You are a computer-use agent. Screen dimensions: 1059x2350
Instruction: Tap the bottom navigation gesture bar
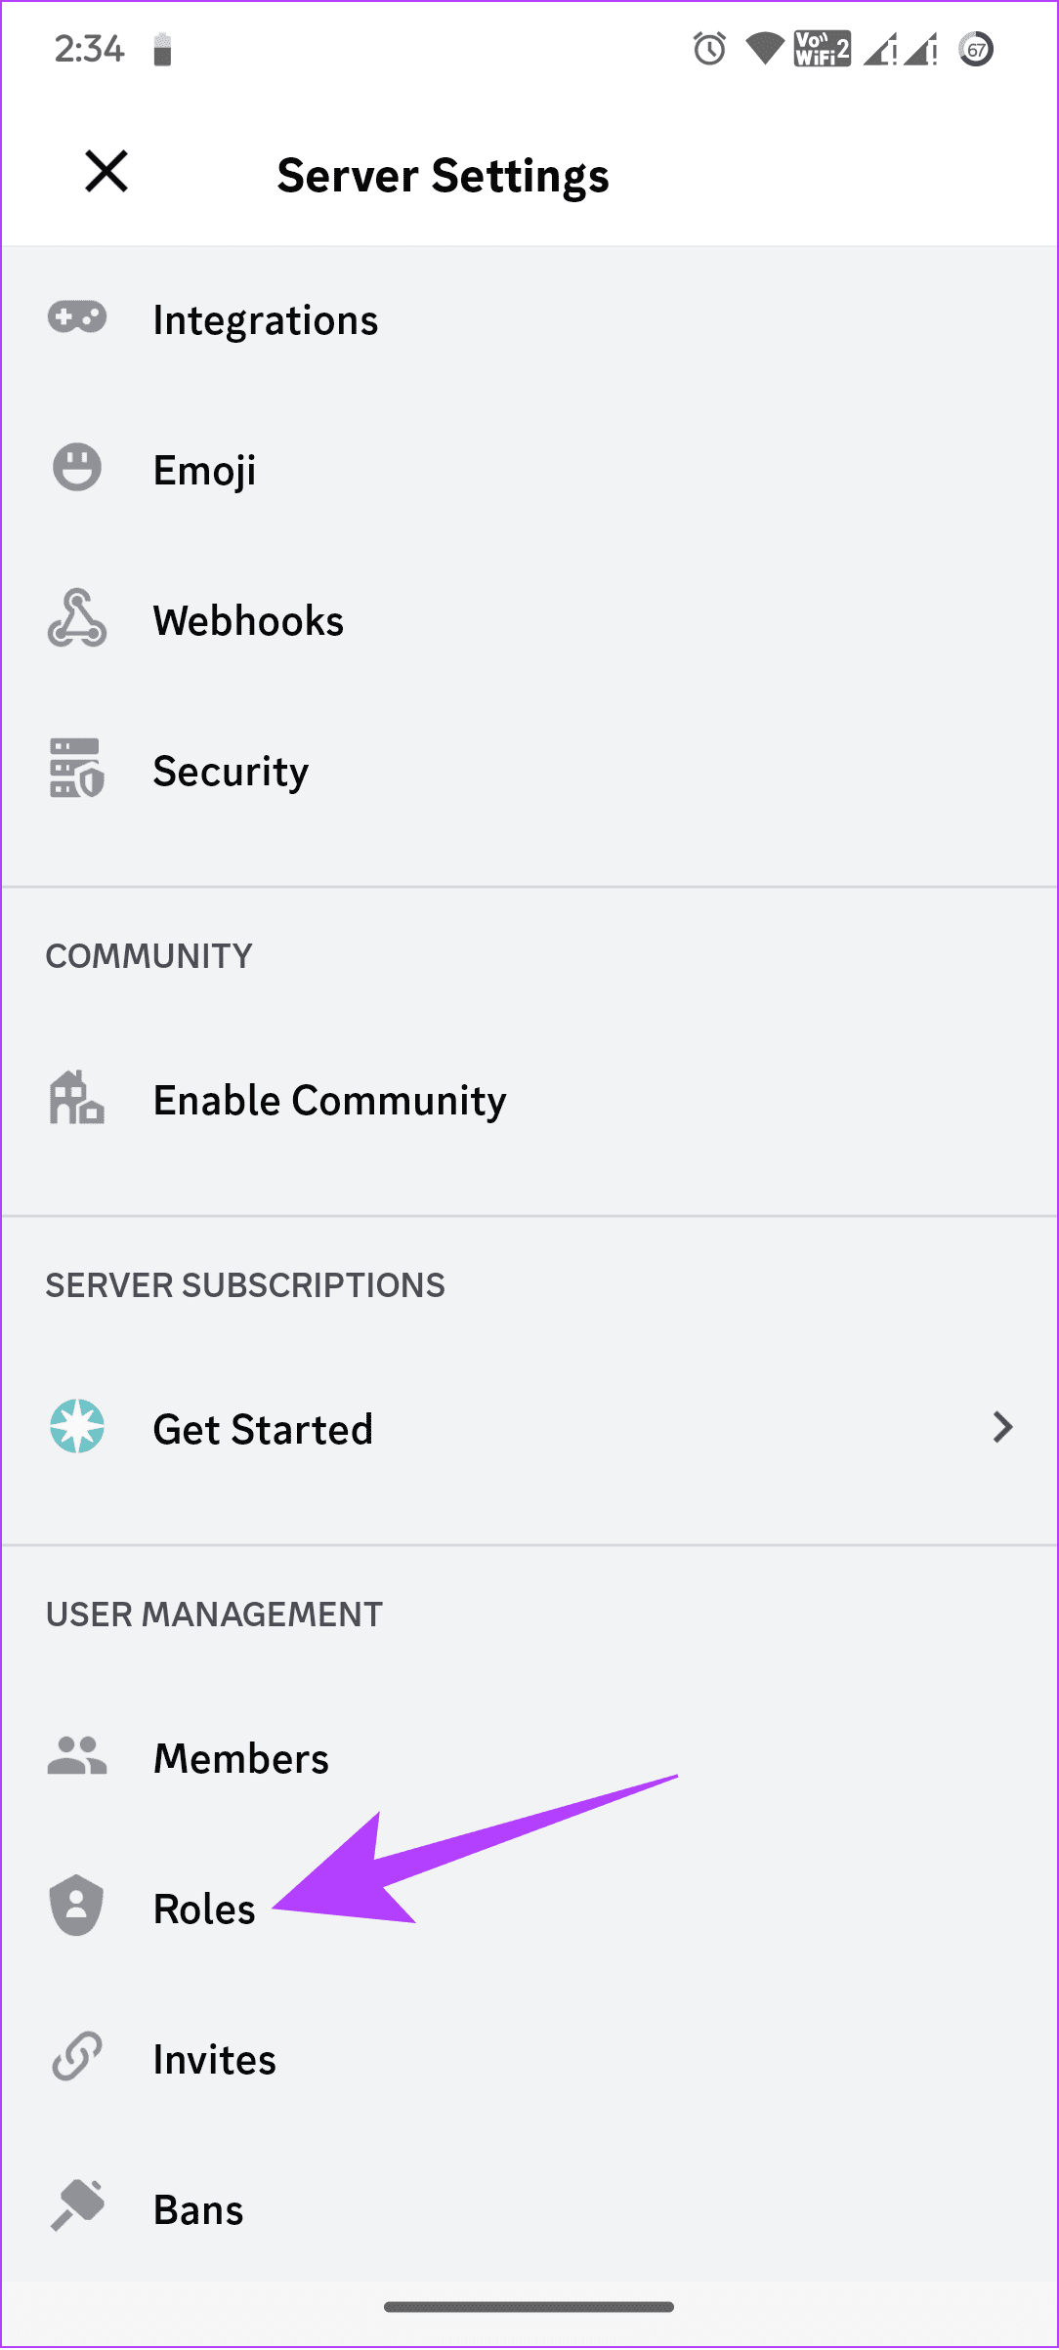point(529,2307)
